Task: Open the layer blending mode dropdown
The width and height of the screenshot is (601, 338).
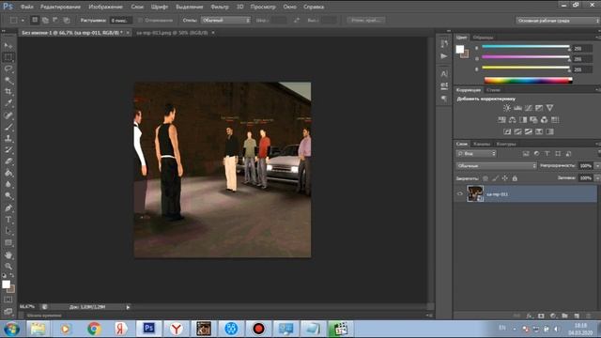Action: (497, 166)
